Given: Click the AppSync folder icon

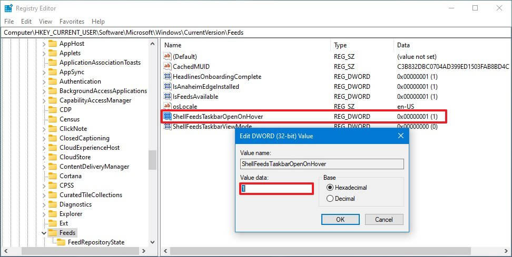Looking at the screenshot, I should (53, 71).
